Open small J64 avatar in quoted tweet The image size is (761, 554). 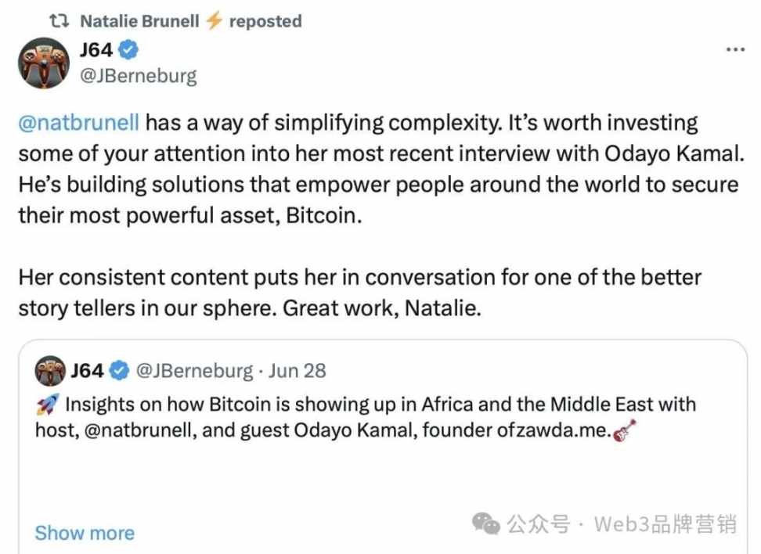[x=50, y=371]
